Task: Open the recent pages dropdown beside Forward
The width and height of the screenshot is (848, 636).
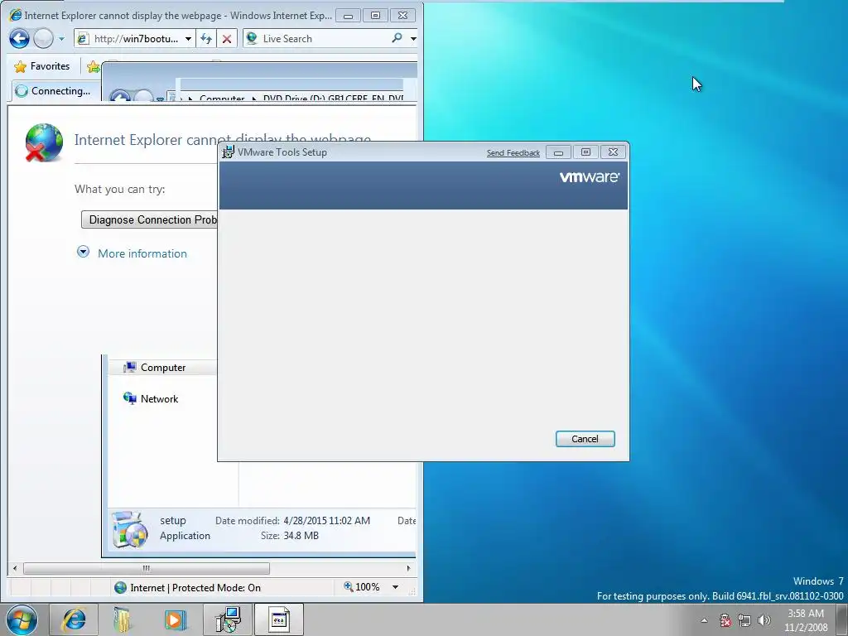Action: pos(61,39)
